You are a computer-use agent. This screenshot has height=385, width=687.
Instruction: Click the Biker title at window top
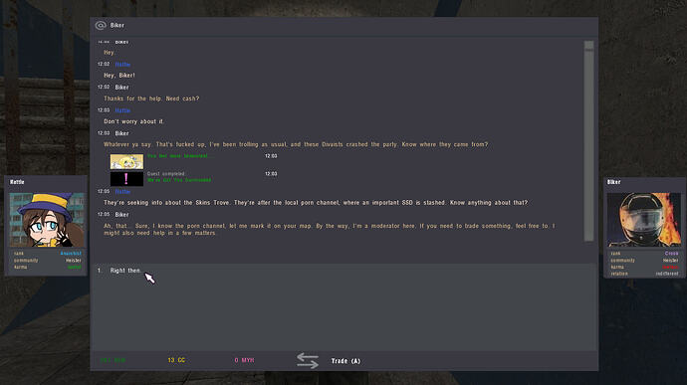(116, 26)
